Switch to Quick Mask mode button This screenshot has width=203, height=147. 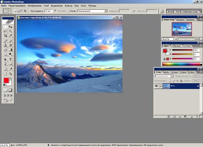coord(10,90)
